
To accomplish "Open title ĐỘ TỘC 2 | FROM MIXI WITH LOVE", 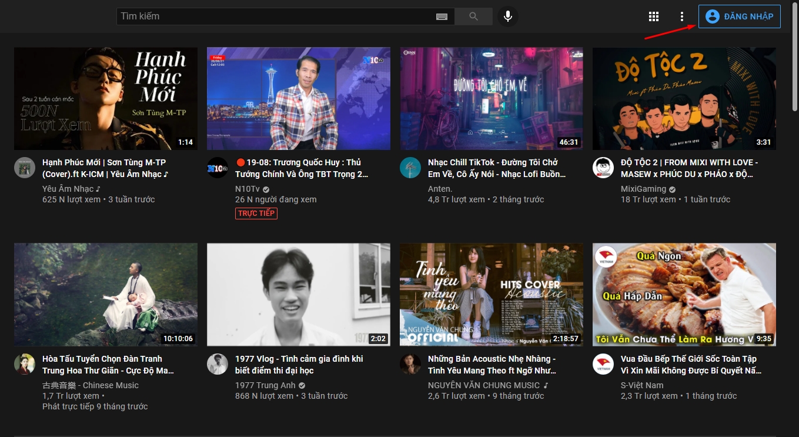I will coord(690,168).
